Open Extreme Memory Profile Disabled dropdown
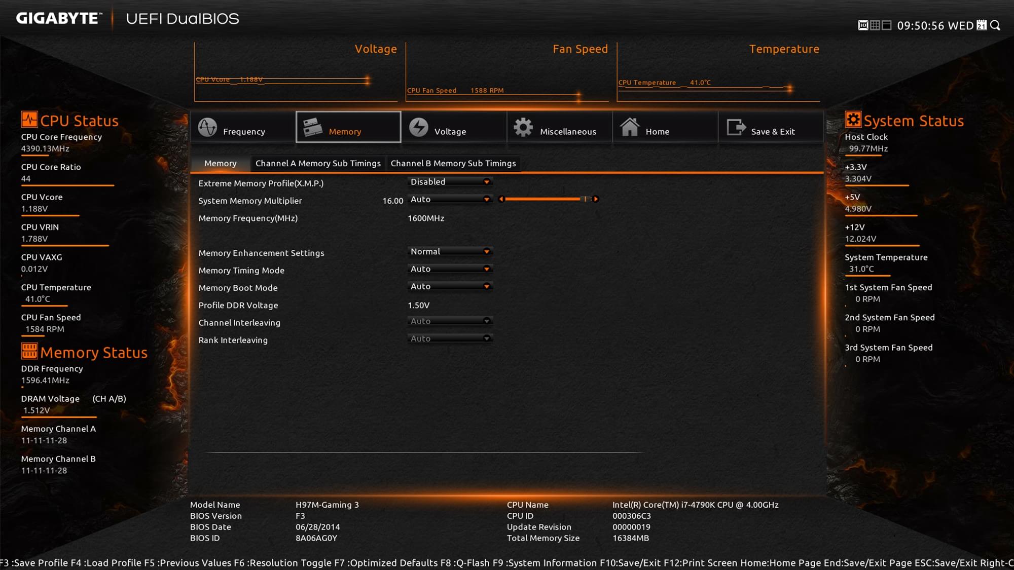Image resolution: width=1014 pixels, height=570 pixels. pyautogui.click(x=450, y=182)
